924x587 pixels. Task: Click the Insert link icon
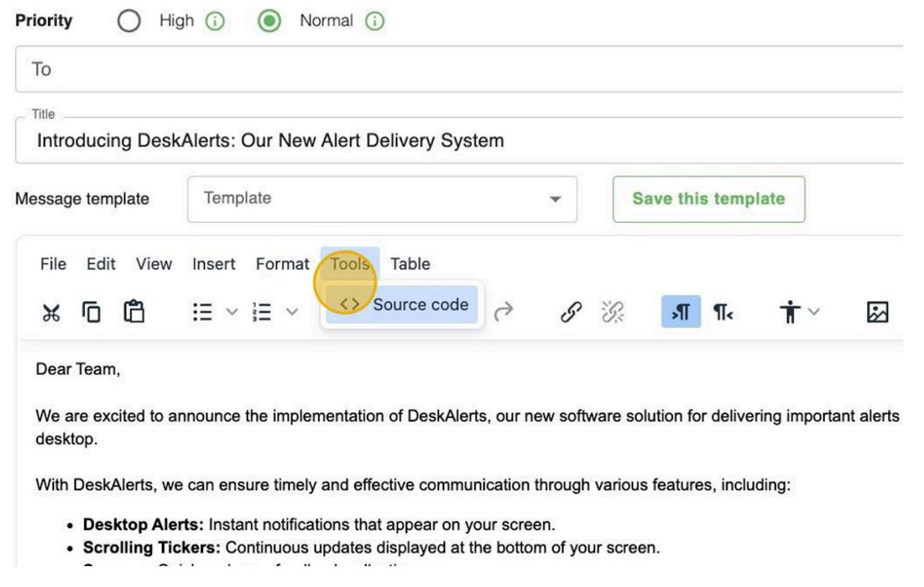coord(571,311)
